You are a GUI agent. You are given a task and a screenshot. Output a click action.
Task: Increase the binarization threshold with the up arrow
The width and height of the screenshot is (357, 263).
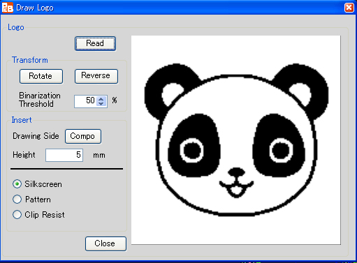[101, 99]
